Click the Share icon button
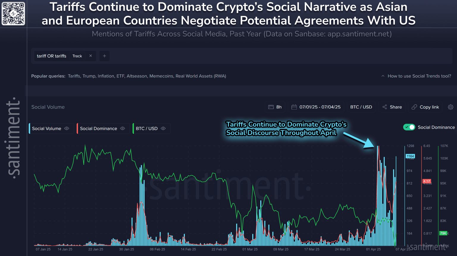The height and width of the screenshot is (256, 457). click(x=392, y=107)
